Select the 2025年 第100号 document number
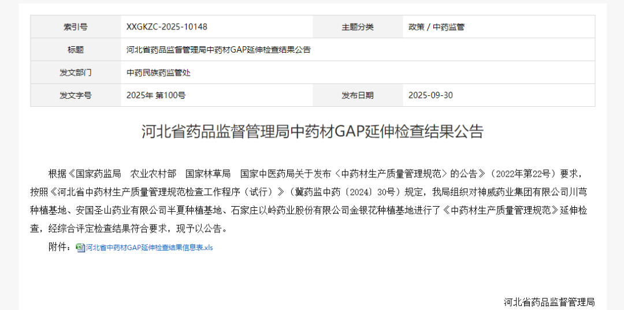This screenshot has height=310, width=624. pos(155,95)
